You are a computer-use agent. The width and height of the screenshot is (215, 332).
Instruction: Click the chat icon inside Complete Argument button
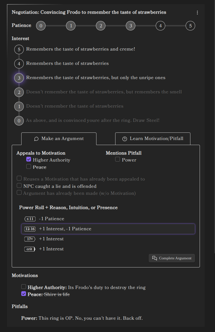tap(154, 258)
